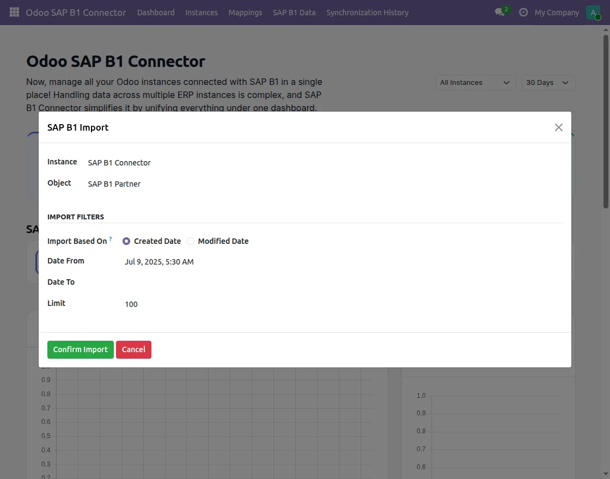Open the user avatar menu

pos(593,13)
